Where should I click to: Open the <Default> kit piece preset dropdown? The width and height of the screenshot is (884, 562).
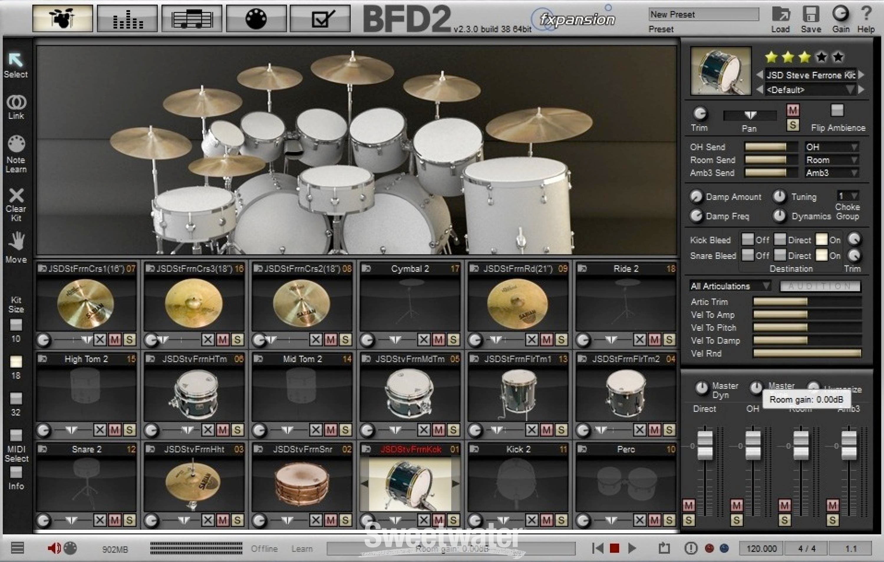click(811, 90)
